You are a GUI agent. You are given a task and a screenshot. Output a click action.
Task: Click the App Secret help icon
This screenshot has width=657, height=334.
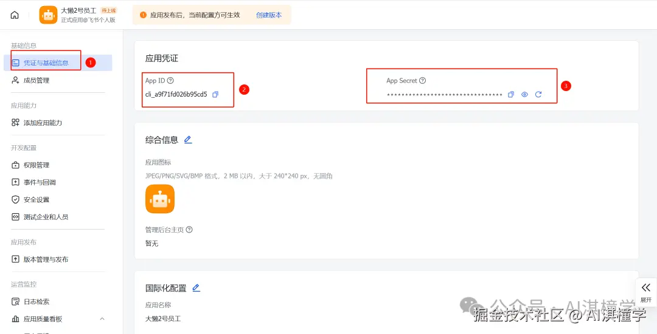422,81
